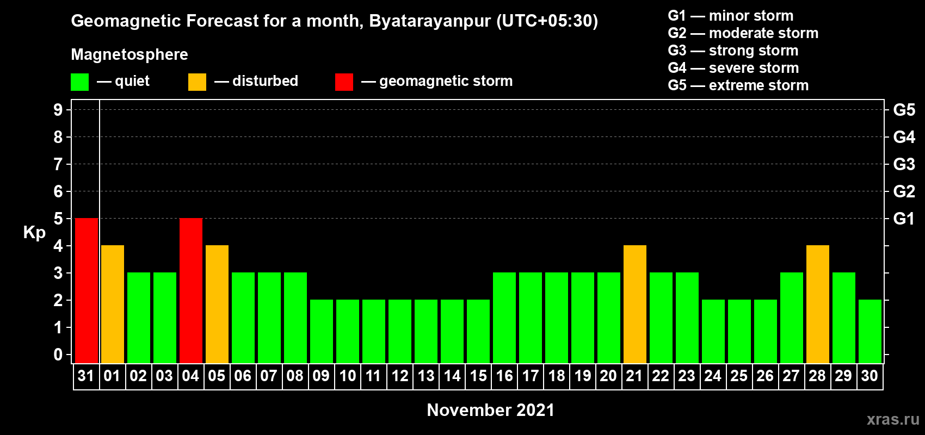Select the green bar for day 16
This screenshot has height=435, width=925.
(x=504, y=318)
